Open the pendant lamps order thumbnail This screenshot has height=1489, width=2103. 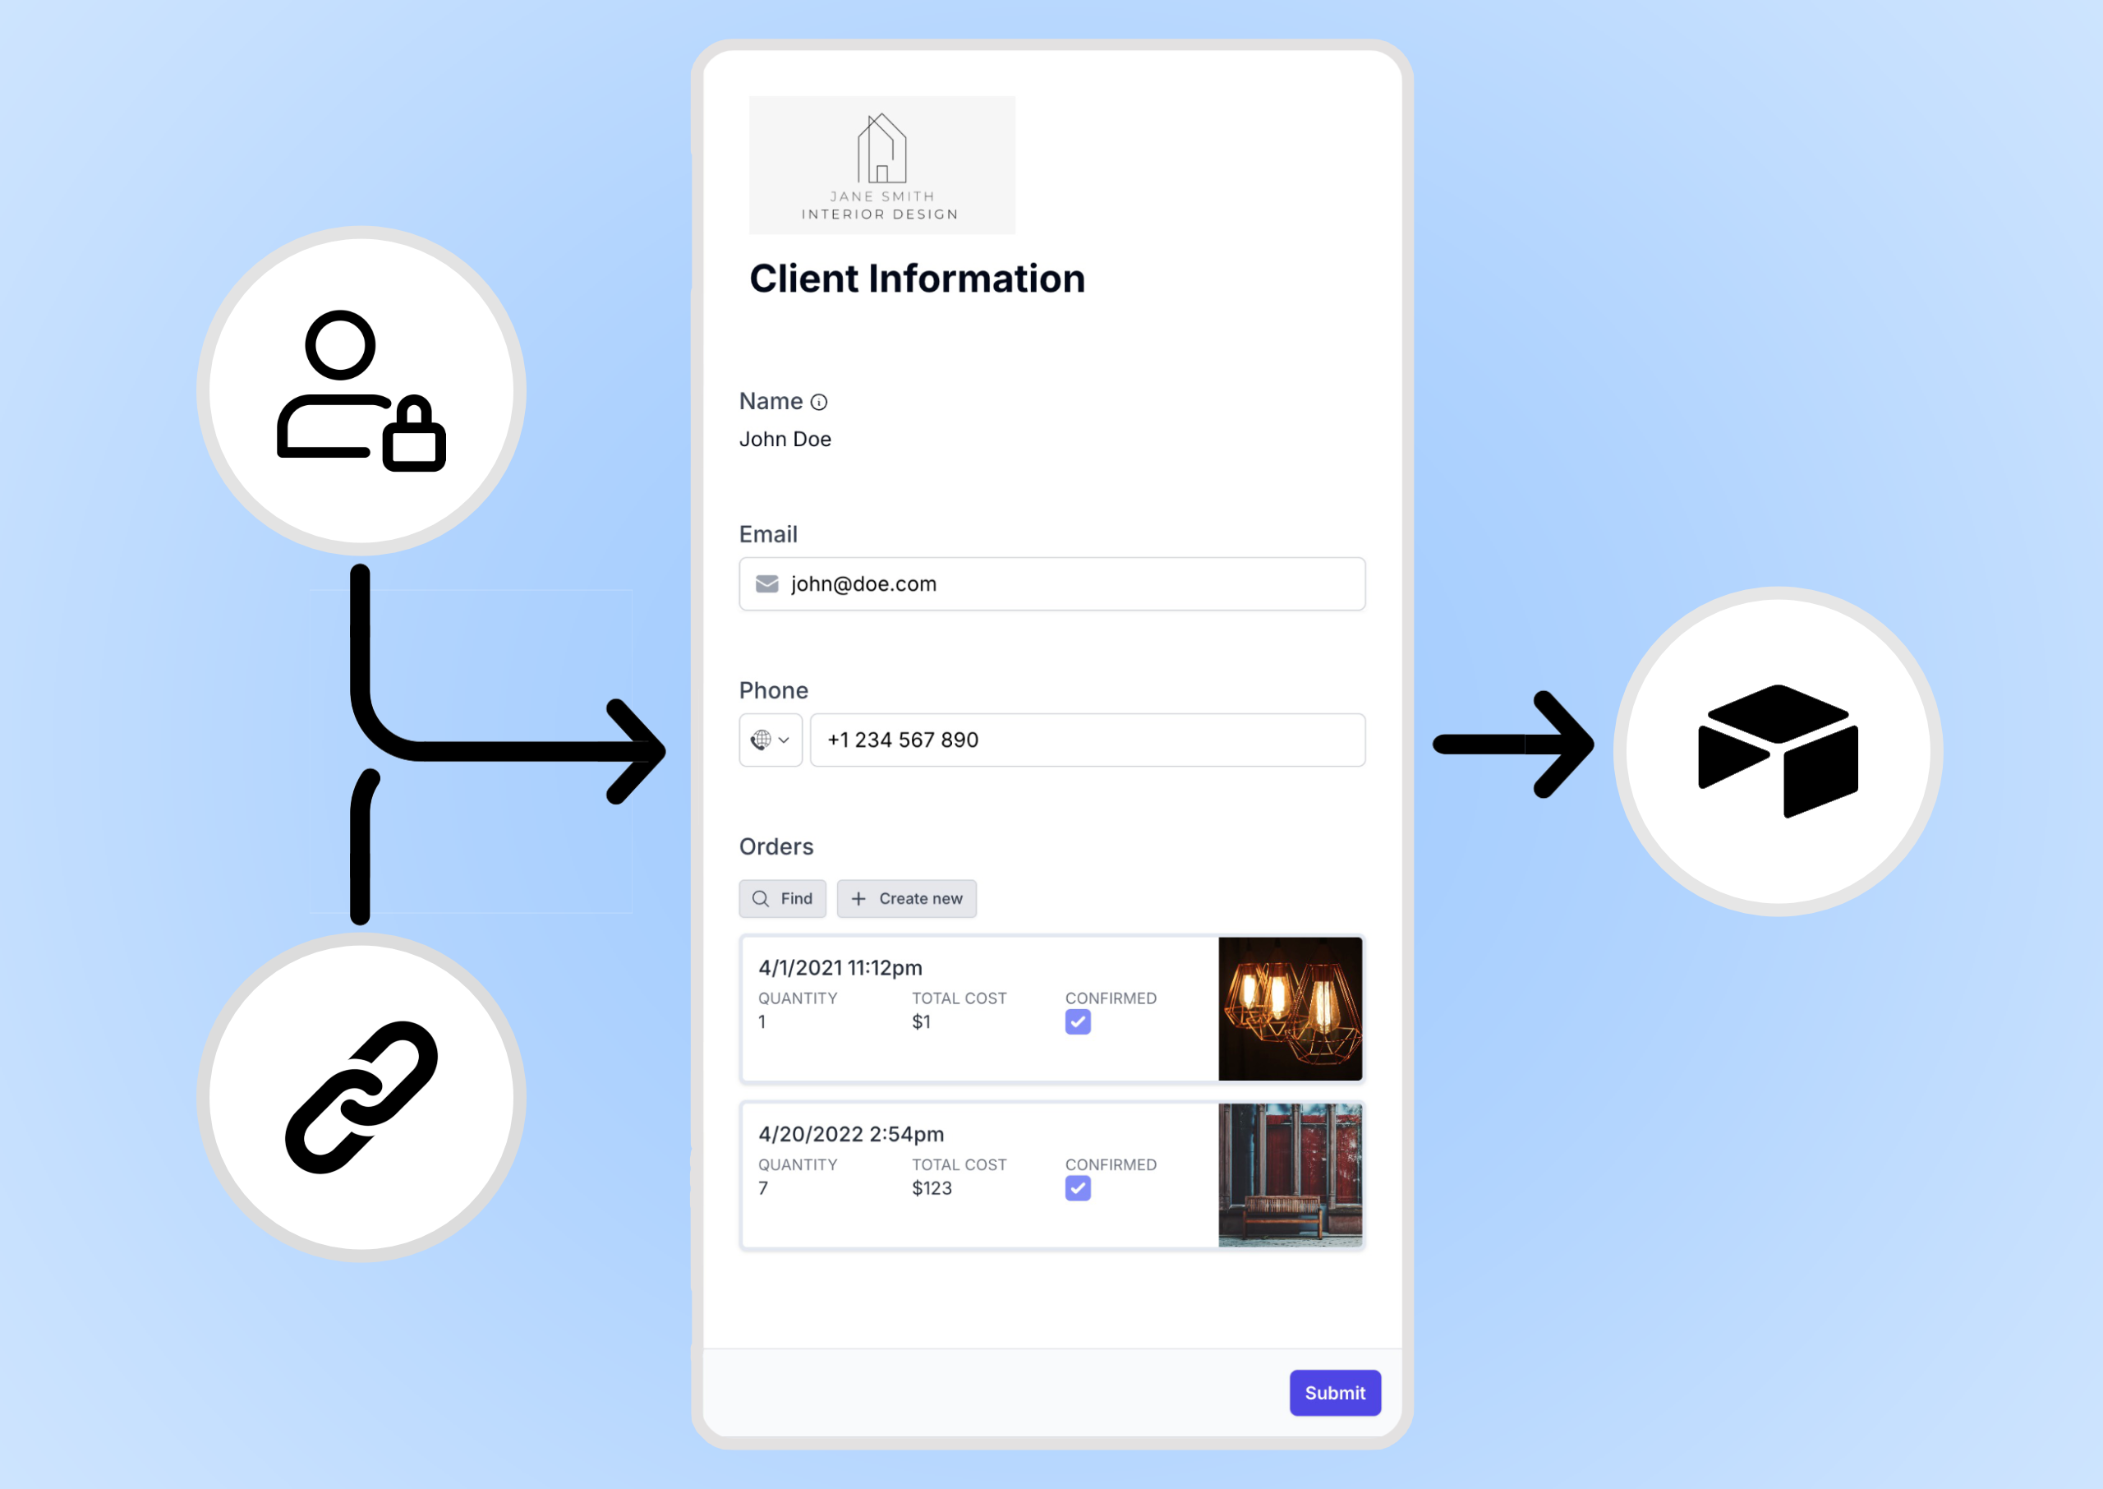click(x=1289, y=1008)
